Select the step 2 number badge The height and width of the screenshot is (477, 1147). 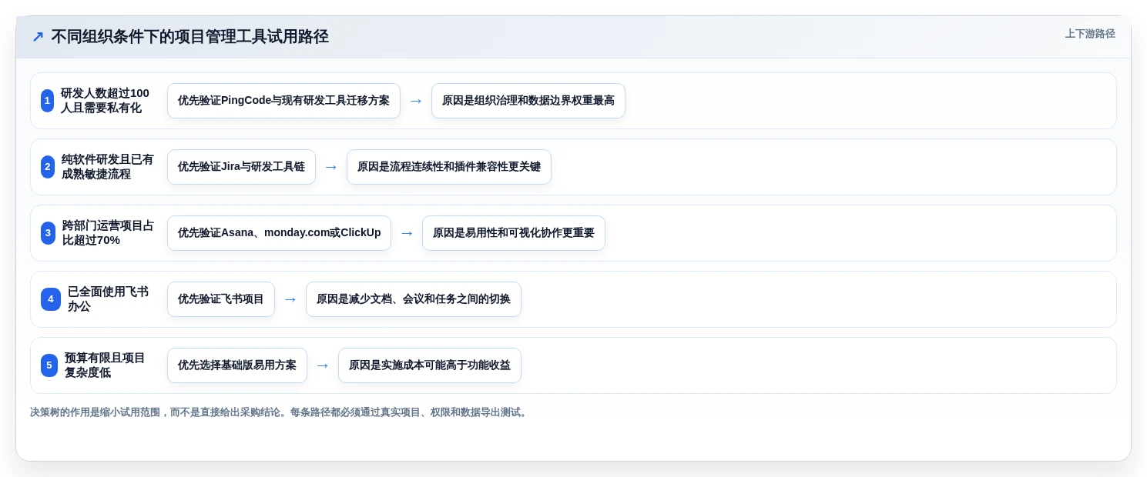(x=48, y=167)
